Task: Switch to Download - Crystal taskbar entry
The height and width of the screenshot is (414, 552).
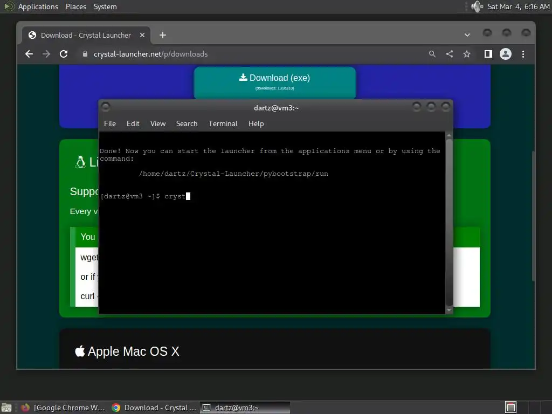Action: [x=154, y=408]
